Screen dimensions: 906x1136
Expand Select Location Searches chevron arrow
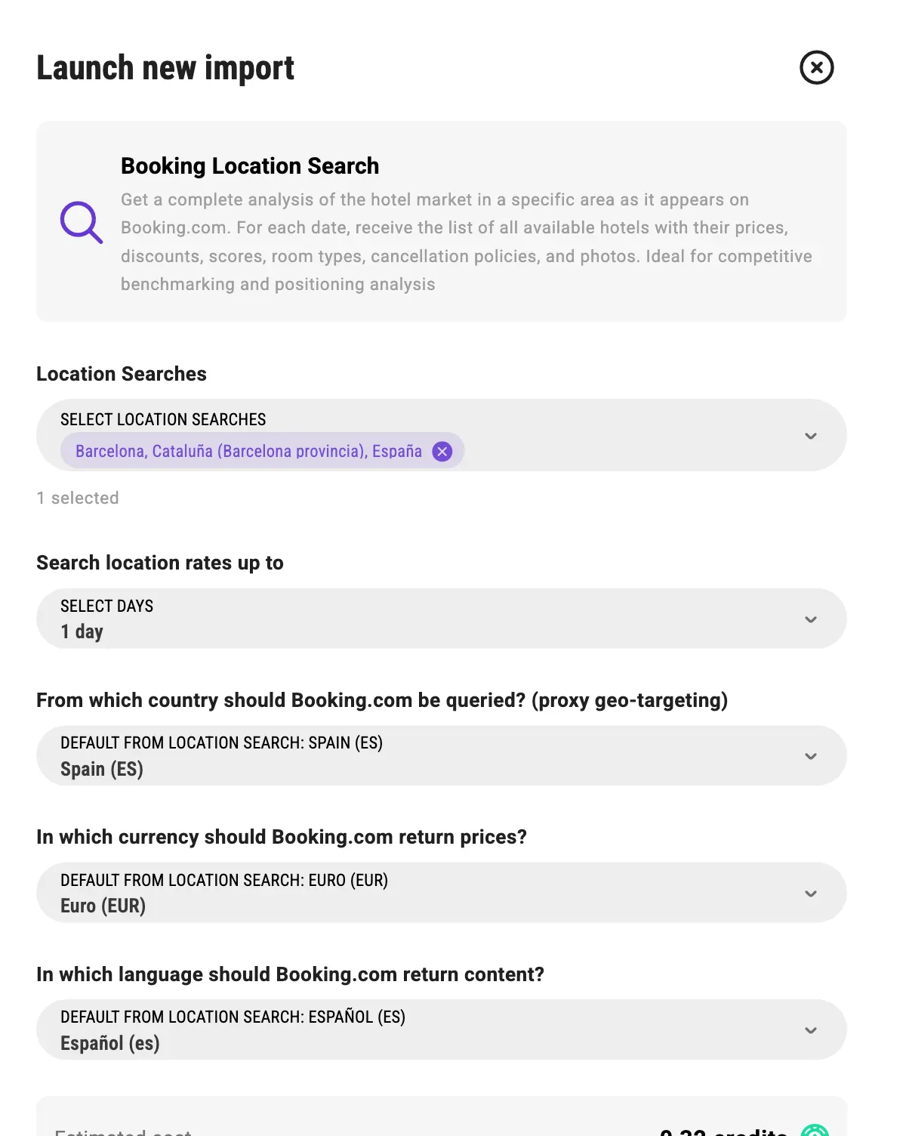pyautogui.click(x=811, y=436)
